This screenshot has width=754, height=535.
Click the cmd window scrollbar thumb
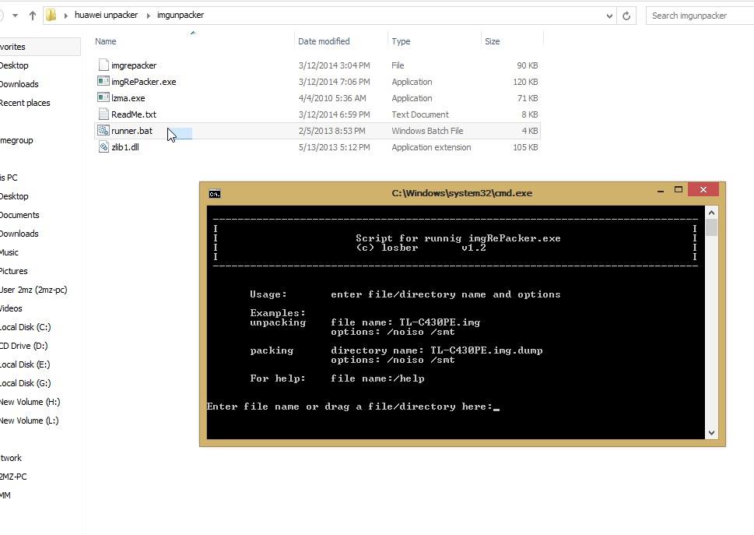tap(711, 227)
